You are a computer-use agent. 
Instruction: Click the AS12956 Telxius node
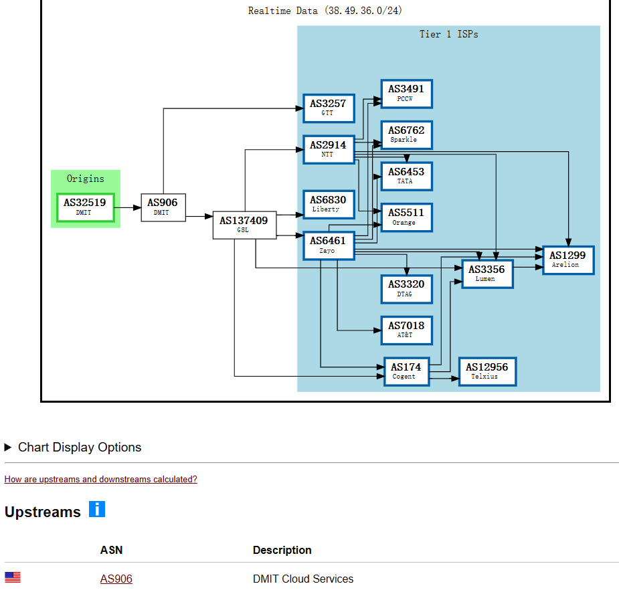488,371
